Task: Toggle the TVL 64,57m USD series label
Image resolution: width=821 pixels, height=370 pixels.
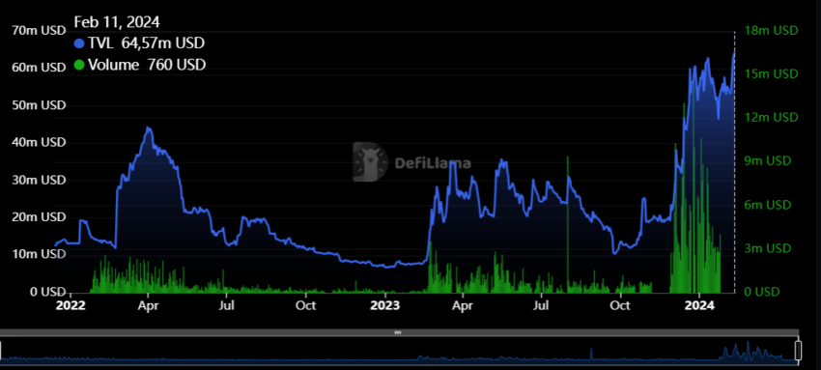Action: [146, 43]
